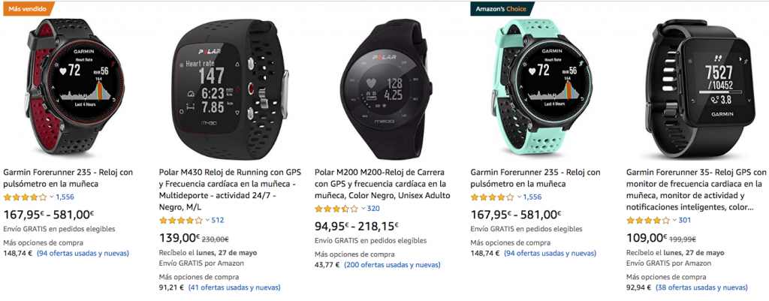The image size is (769, 301).
Task: Expand rating dropdown arrow for Garmin Forerunner 35
Action: 673,221
